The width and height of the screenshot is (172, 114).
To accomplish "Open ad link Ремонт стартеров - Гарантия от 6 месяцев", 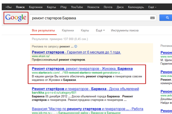I will click(x=76, y=52).
